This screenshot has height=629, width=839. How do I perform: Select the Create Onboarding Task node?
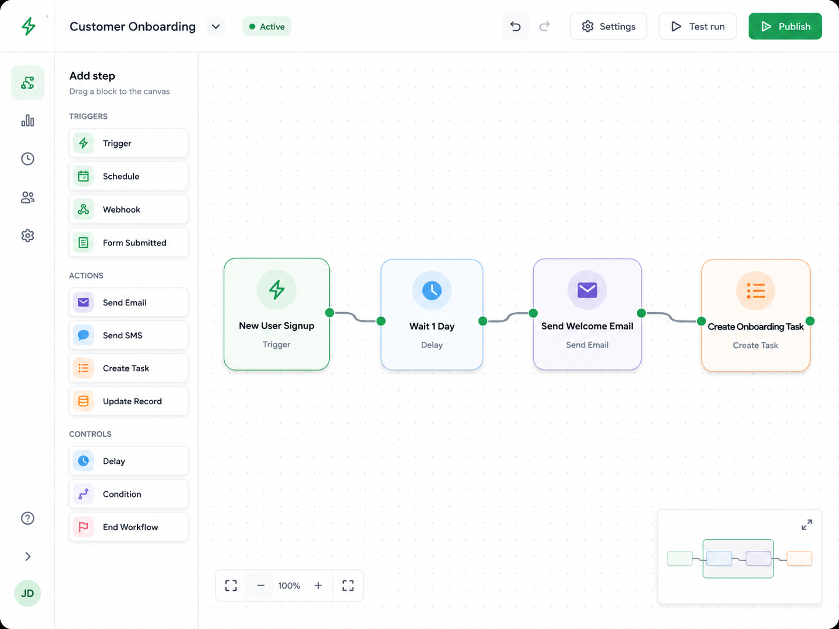(756, 316)
